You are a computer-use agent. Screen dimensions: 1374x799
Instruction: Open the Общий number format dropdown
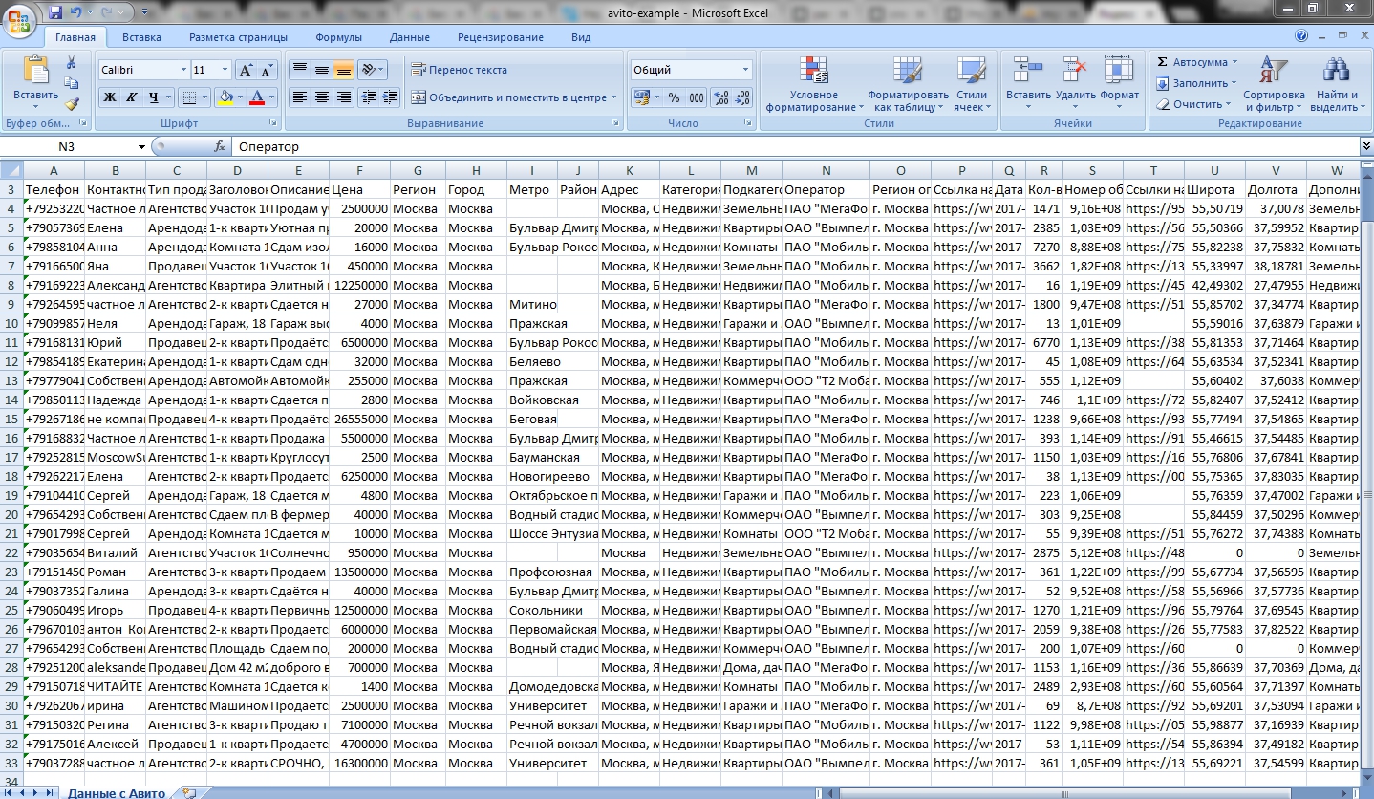[746, 70]
